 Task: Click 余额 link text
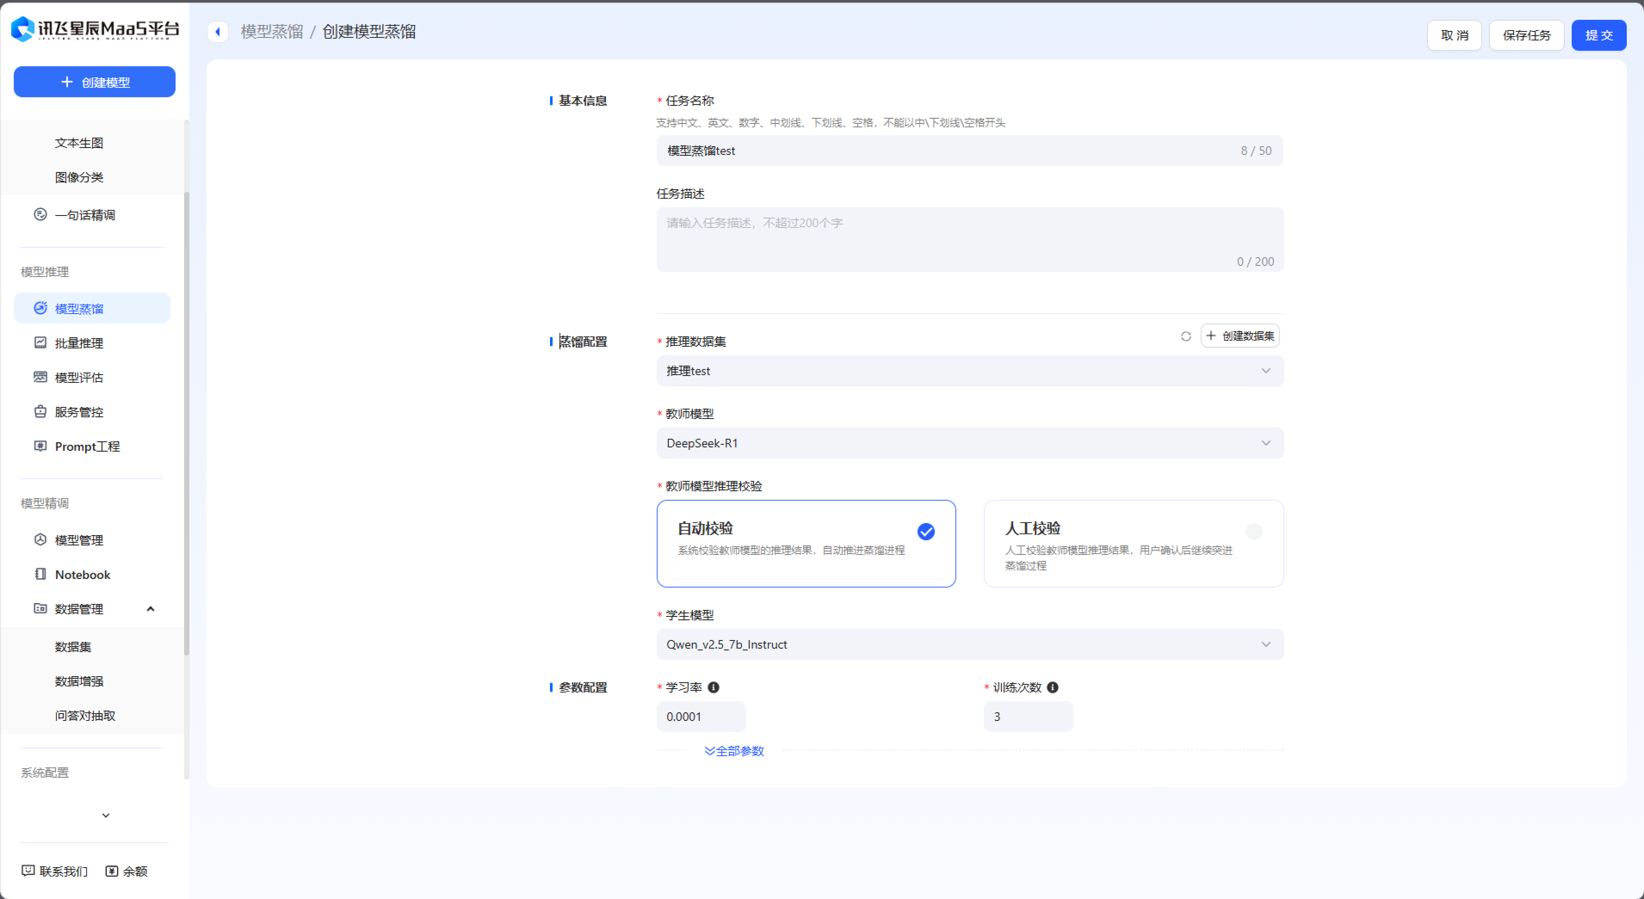click(135, 871)
